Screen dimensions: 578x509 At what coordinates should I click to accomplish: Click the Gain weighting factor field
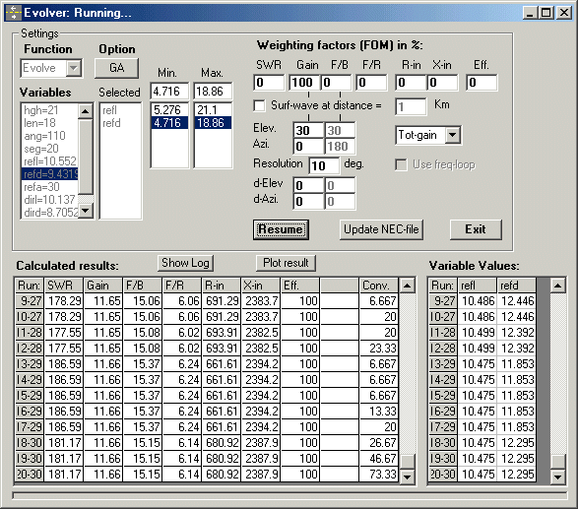pos(304,83)
